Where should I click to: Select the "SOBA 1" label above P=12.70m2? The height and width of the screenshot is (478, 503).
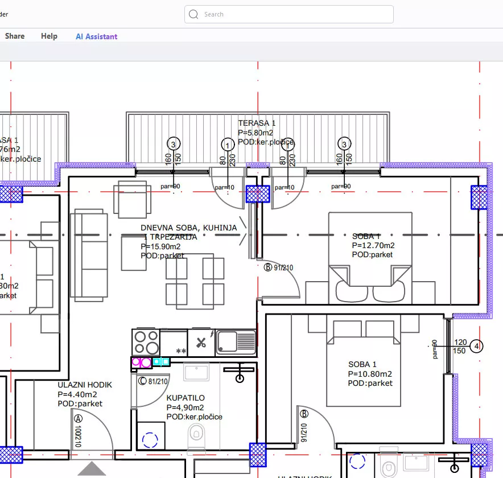click(x=366, y=236)
